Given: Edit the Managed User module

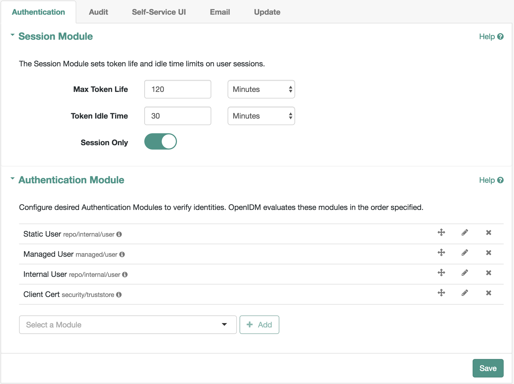Looking at the screenshot, I should pos(465,253).
